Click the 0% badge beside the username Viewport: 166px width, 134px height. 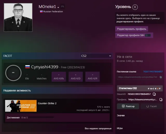[63, 6]
